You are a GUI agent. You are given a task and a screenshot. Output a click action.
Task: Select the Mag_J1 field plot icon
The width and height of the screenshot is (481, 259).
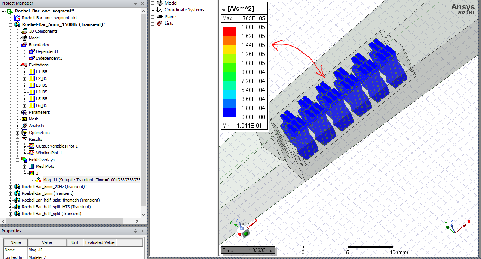click(38, 180)
